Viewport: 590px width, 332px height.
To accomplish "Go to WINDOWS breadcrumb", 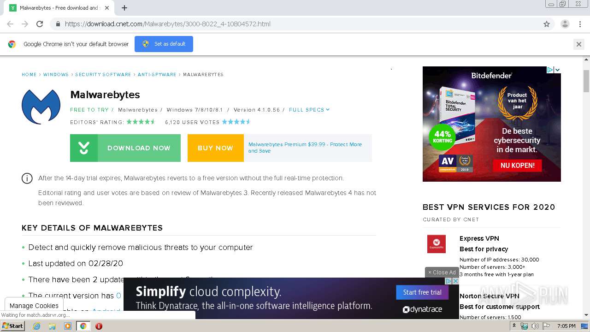I will click(x=56, y=75).
